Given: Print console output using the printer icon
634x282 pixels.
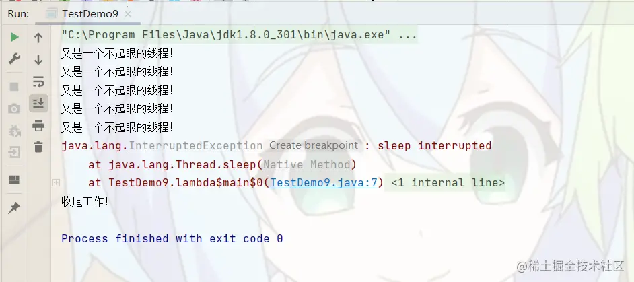Looking at the screenshot, I should coord(38,125).
